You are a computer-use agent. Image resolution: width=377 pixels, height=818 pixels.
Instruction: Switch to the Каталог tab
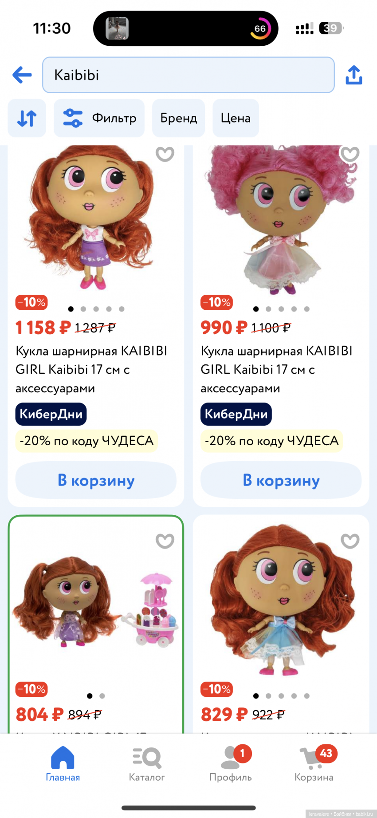(x=147, y=764)
